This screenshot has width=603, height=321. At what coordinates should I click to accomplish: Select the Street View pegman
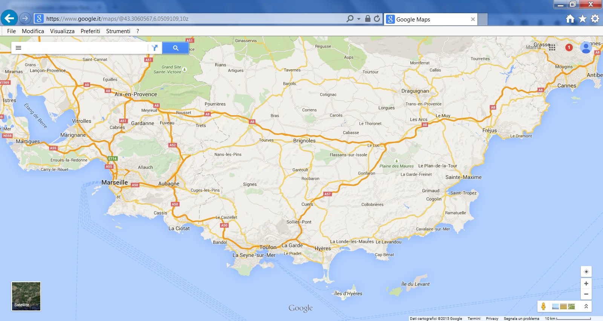tap(543, 306)
